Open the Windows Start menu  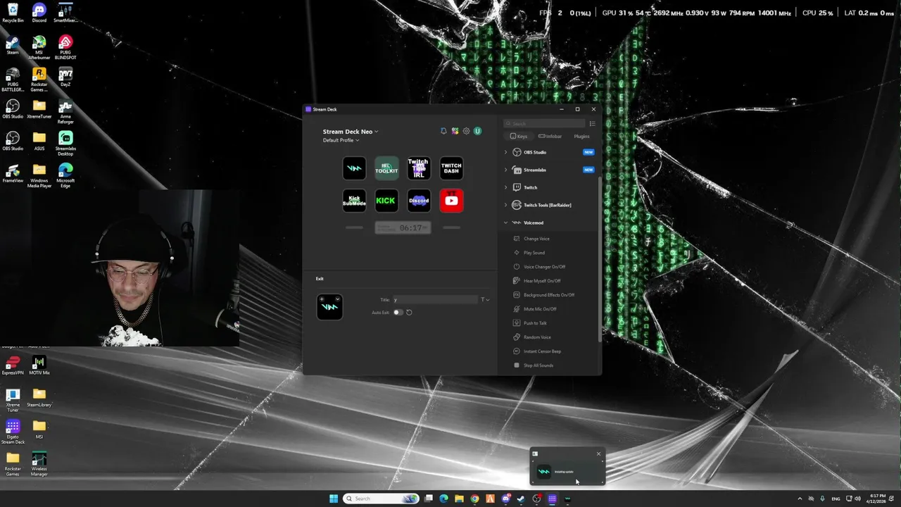(334, 499)
